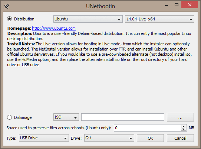Minimize the UNetbootin window
Screen dimensions: 201x149
[167, 6]
